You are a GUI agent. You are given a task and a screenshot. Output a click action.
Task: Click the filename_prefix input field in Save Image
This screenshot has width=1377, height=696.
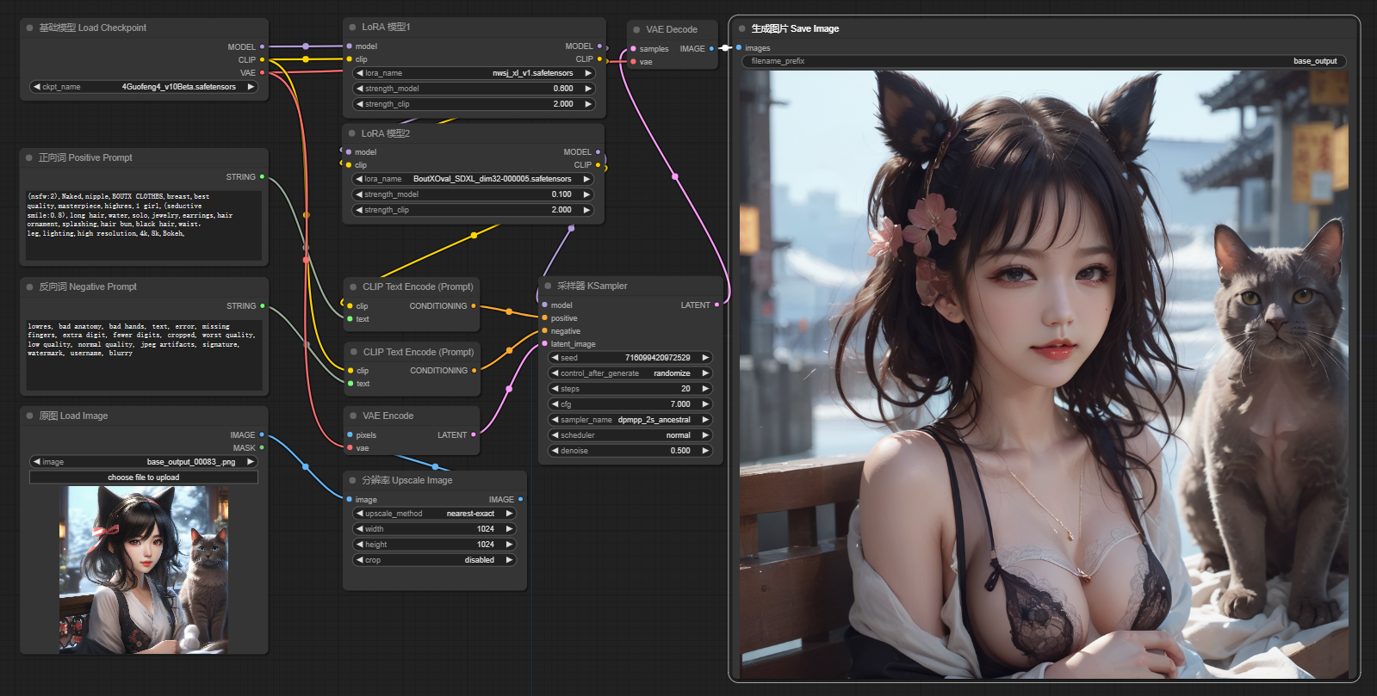[x=1043, y=61]
